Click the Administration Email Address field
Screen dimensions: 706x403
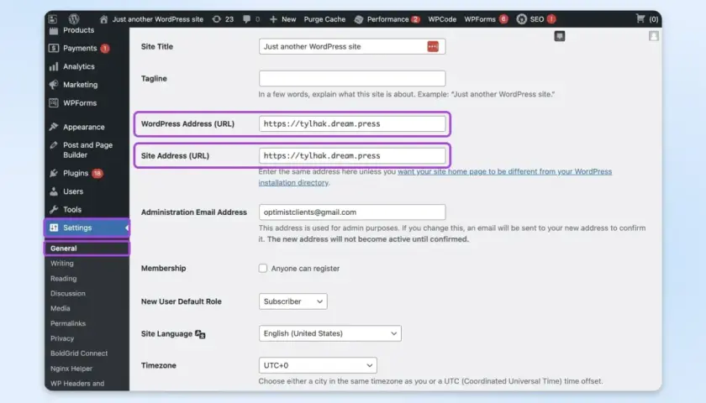point(352,212)
